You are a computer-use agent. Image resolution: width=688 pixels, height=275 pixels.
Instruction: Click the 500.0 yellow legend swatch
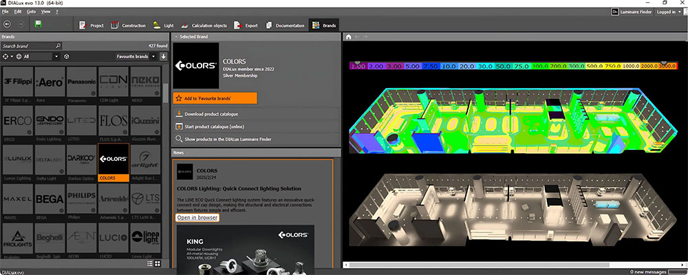coord(594,66)
